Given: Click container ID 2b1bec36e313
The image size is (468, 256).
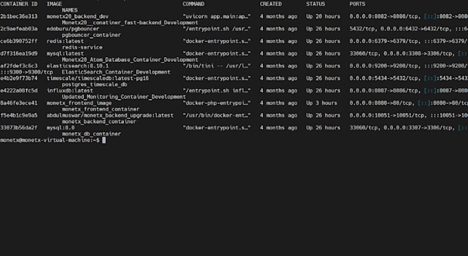Looking at the screenshot, I should (x=19, y=17).
